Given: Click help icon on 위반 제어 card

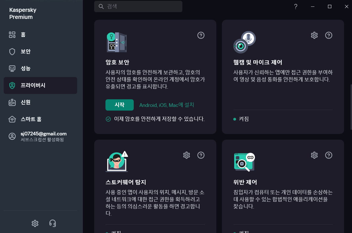Looking at the screenshot, I should [329, 155].
